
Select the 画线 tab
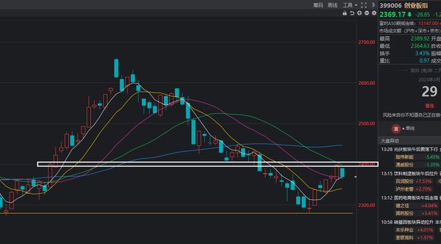pos(333,5)
